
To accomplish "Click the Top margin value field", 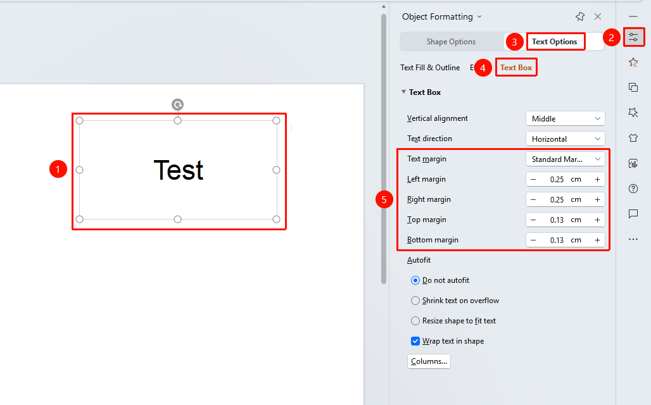I will pos(565,220).
